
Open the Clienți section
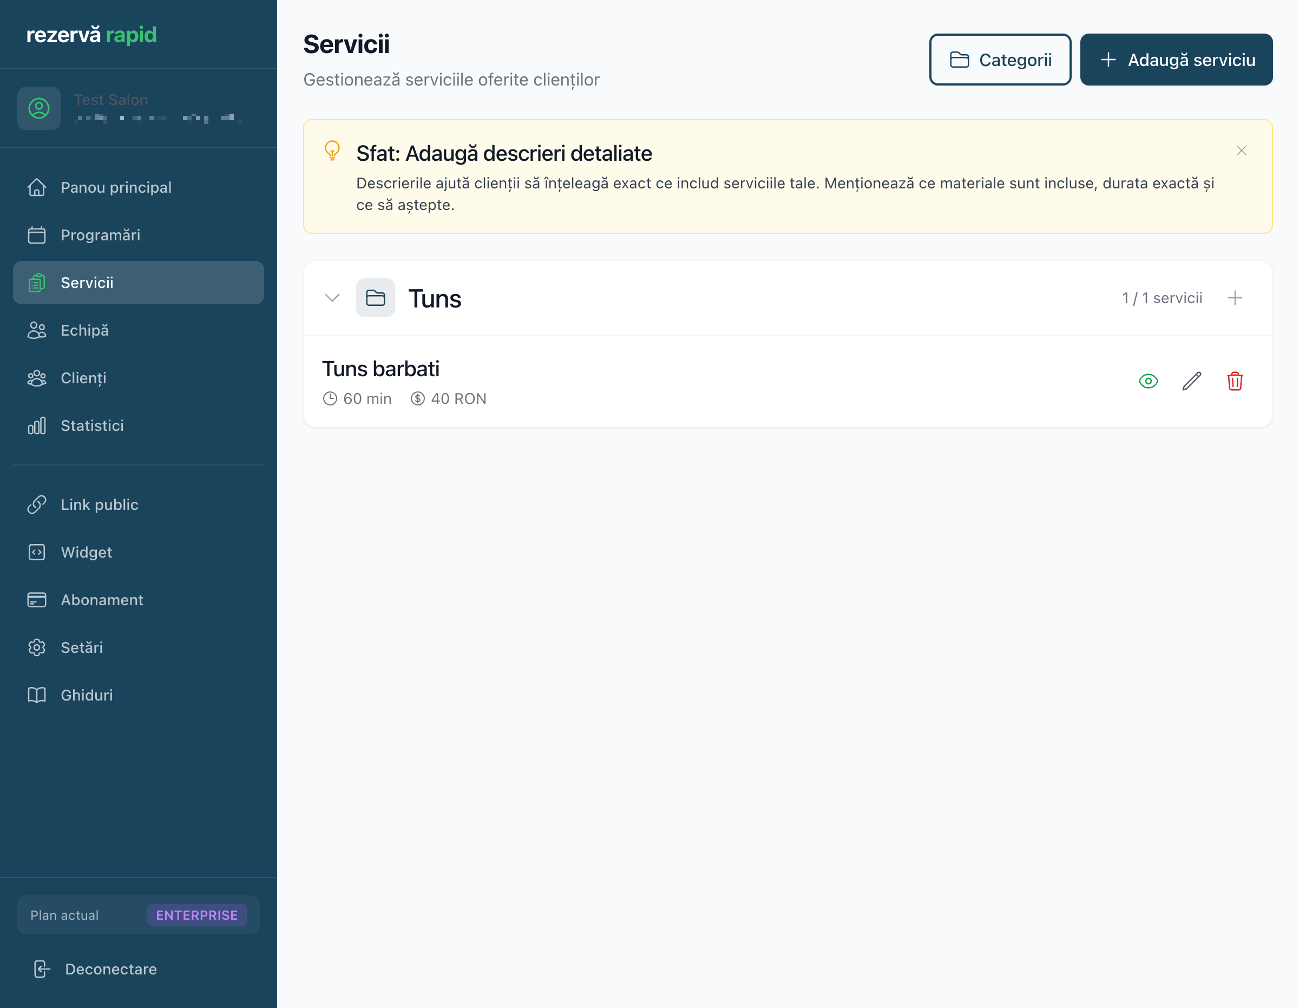pos(83,378)
